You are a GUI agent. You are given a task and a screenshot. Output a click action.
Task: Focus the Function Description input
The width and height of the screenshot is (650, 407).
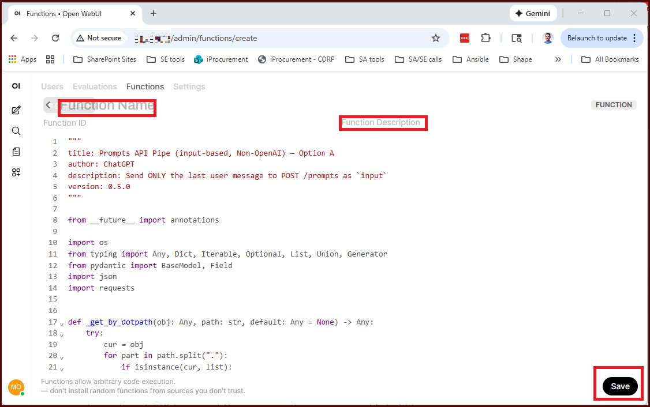(382, 122)
